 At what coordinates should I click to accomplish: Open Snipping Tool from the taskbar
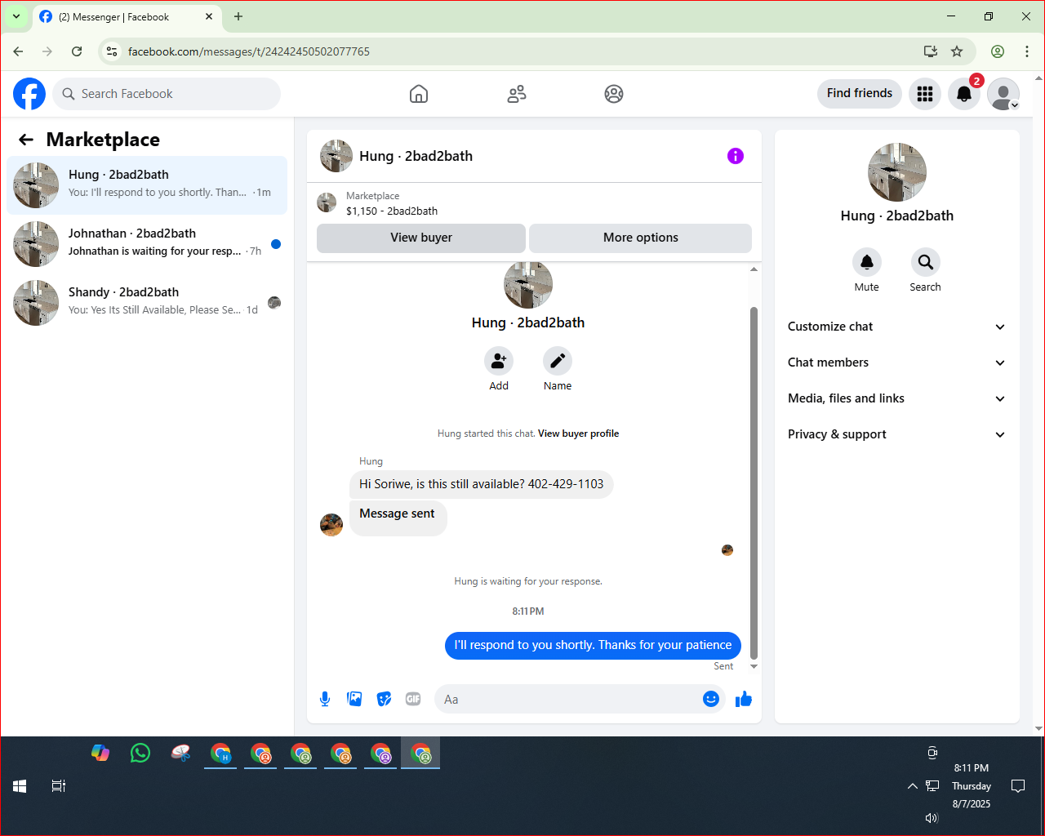point(180,753)
